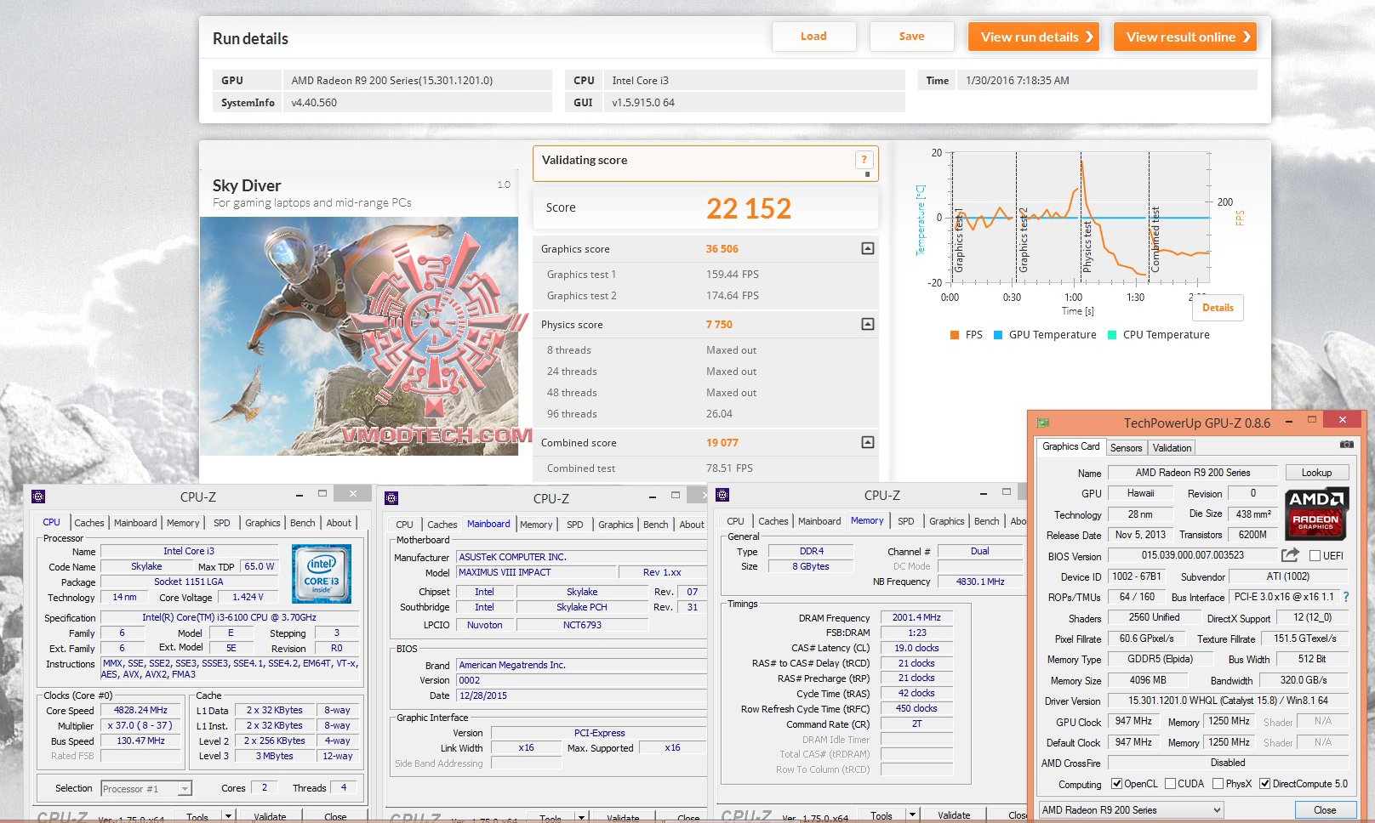Open View result online
Image resolution: width=1375 pixels, height=823 pixels.
point(1185,37)
